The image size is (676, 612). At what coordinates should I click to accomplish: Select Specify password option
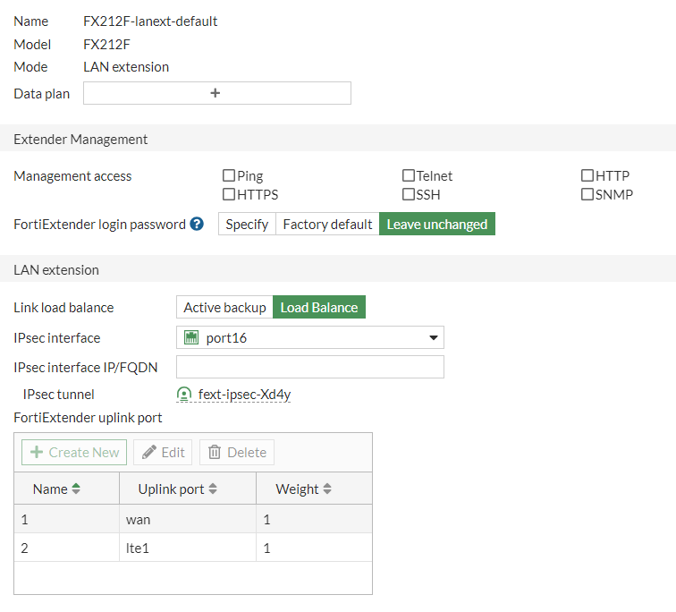click(247, 224)
